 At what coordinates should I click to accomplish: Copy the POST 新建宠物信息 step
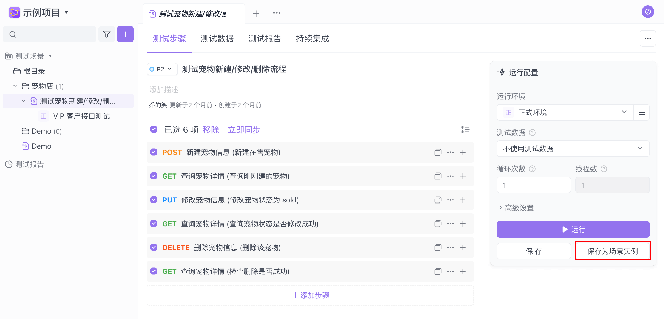(x=437, y=152)
